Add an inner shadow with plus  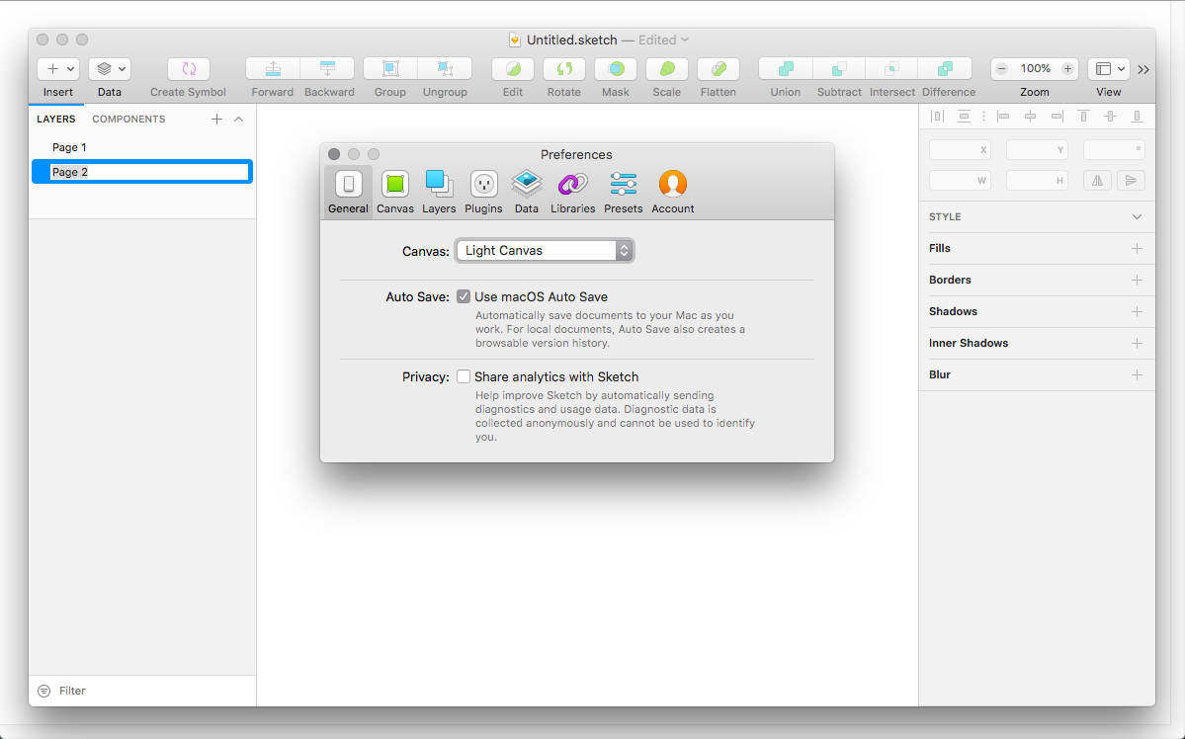tap(1137, 344)
